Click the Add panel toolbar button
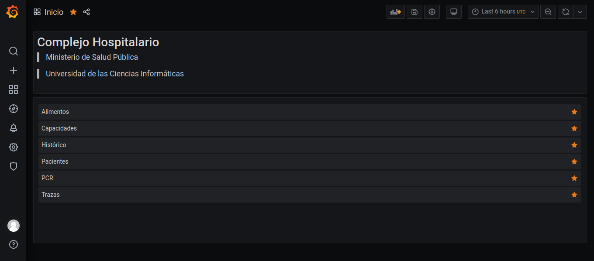Image resolution: width=594 pixels, height=261 pixels. (x=396, y=12)
